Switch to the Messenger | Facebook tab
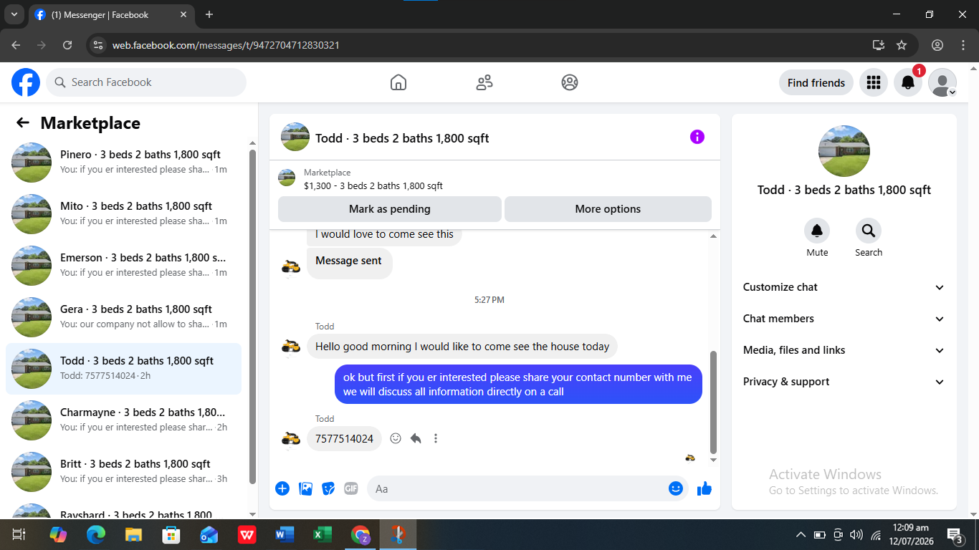 111,14
